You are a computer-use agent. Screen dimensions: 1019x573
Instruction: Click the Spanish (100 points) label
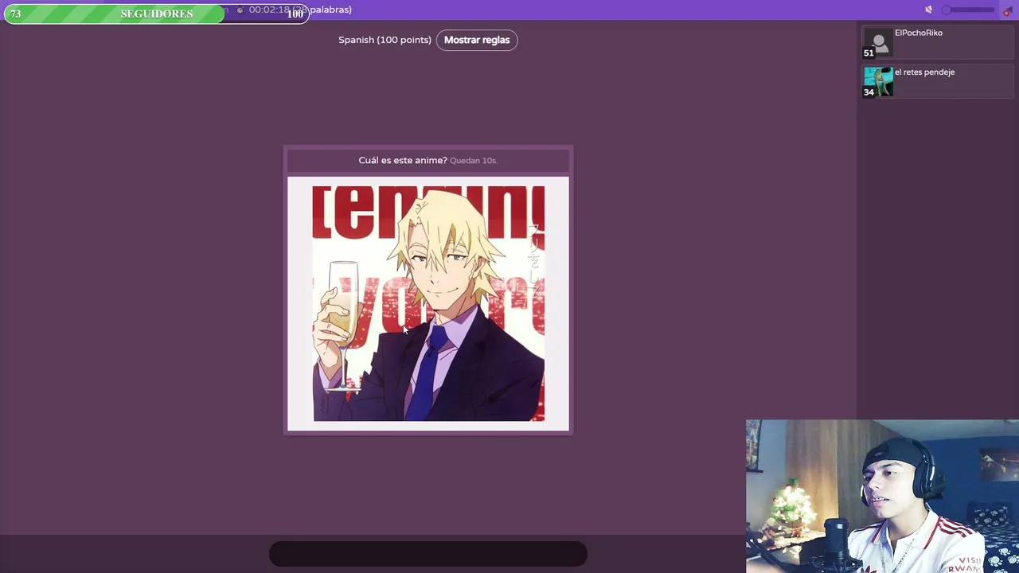(x=385, y=40)
